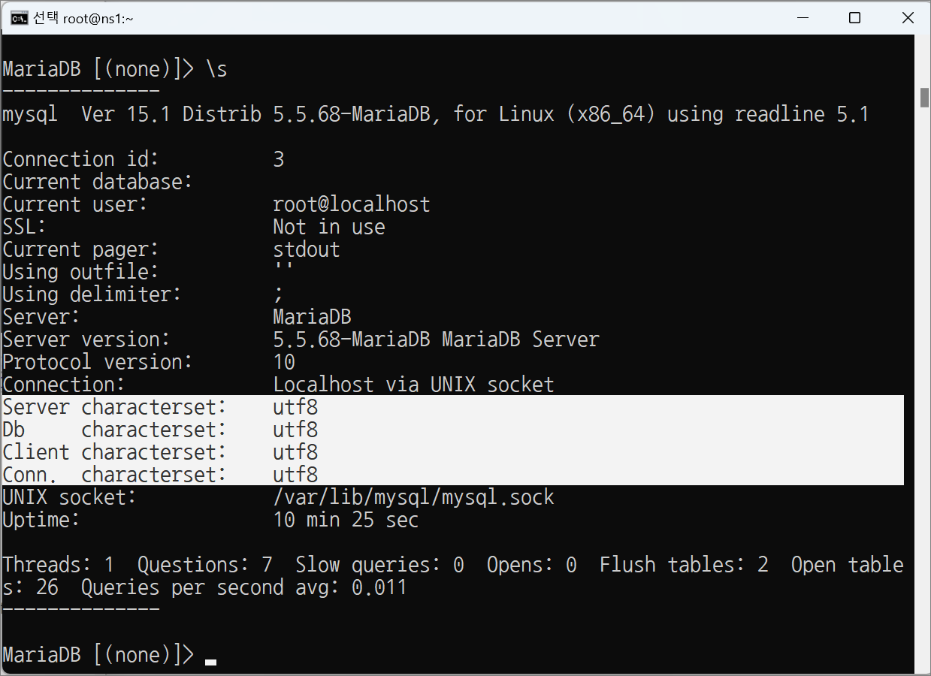Maximize the terminal window
This screenshot has width=931, height=676.
[x=854, y=18]
